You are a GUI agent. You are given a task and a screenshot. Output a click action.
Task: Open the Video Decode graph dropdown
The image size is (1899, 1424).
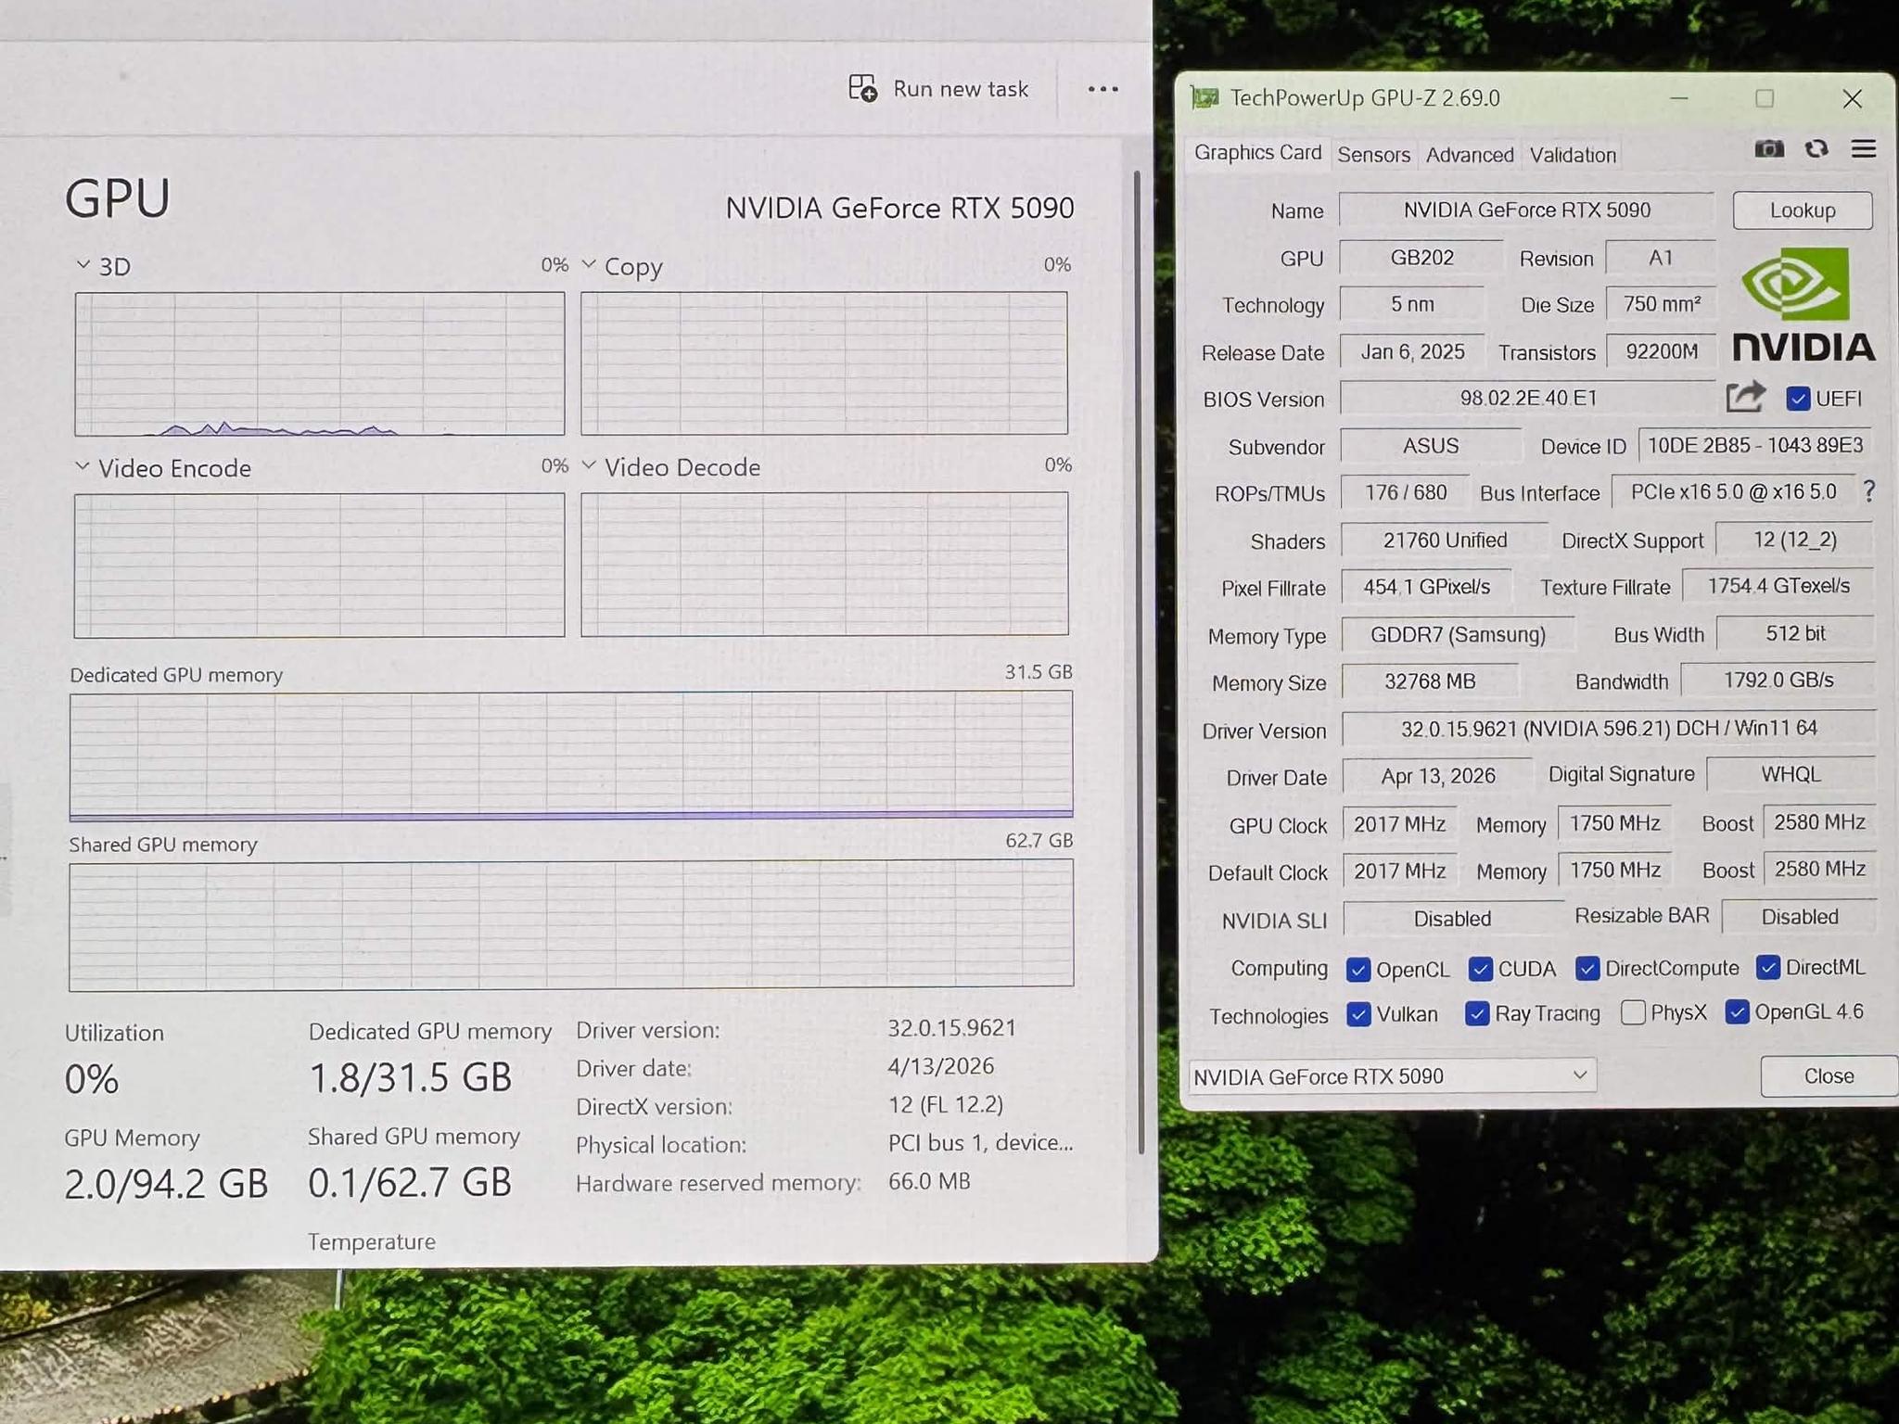click(589, 465)
